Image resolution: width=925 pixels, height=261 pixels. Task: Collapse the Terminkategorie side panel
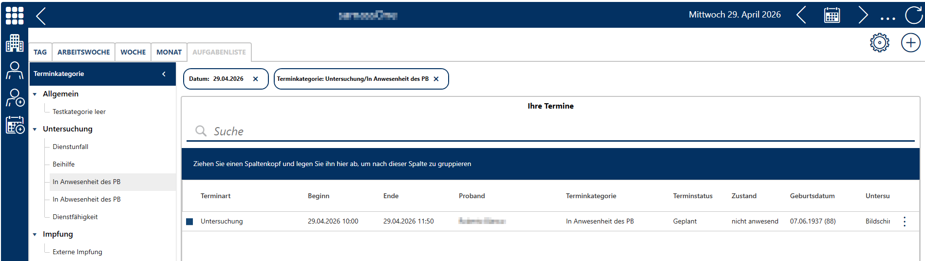click(164, 74)
